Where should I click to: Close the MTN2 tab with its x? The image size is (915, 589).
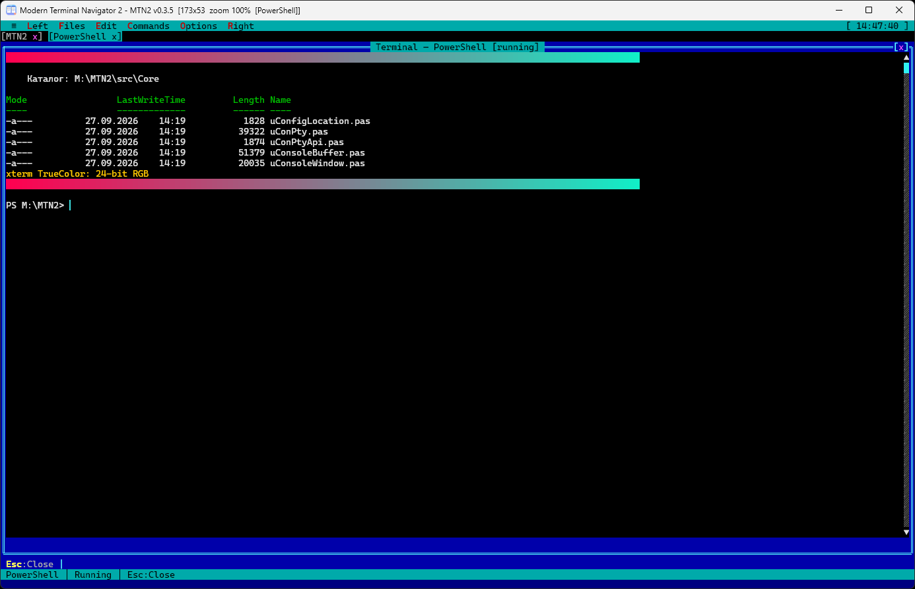pyautogui.click(x=35, y=36)
